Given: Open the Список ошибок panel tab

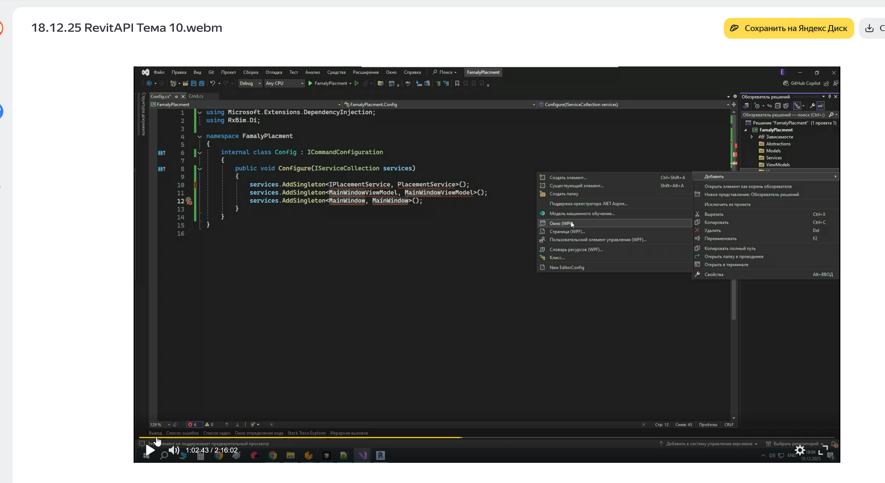Looking at the screenshot, I should pyautogui.click(x=183, y=433).
